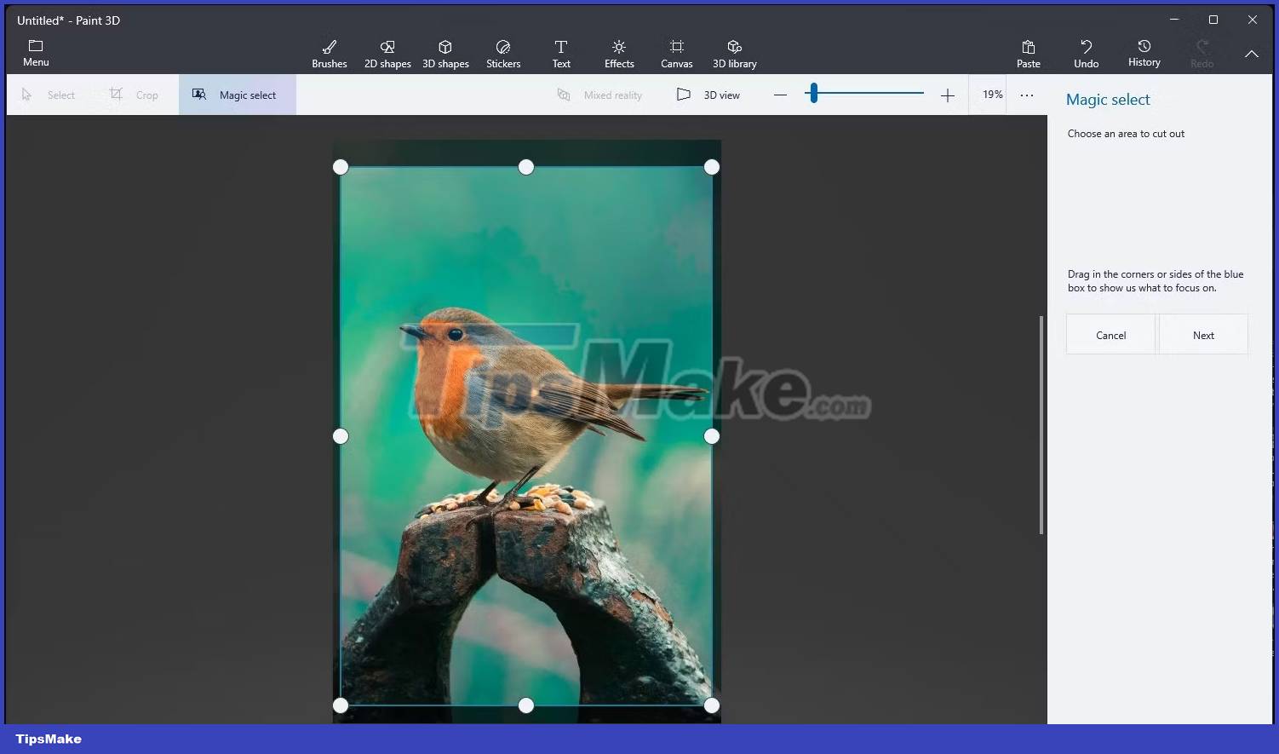The image size is (1279, 754).
Task: Cancel the Magic select operation
Action: (1110, 334)
